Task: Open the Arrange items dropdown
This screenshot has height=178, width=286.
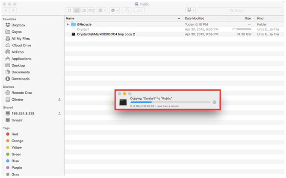Action: [x=102, y=10]
